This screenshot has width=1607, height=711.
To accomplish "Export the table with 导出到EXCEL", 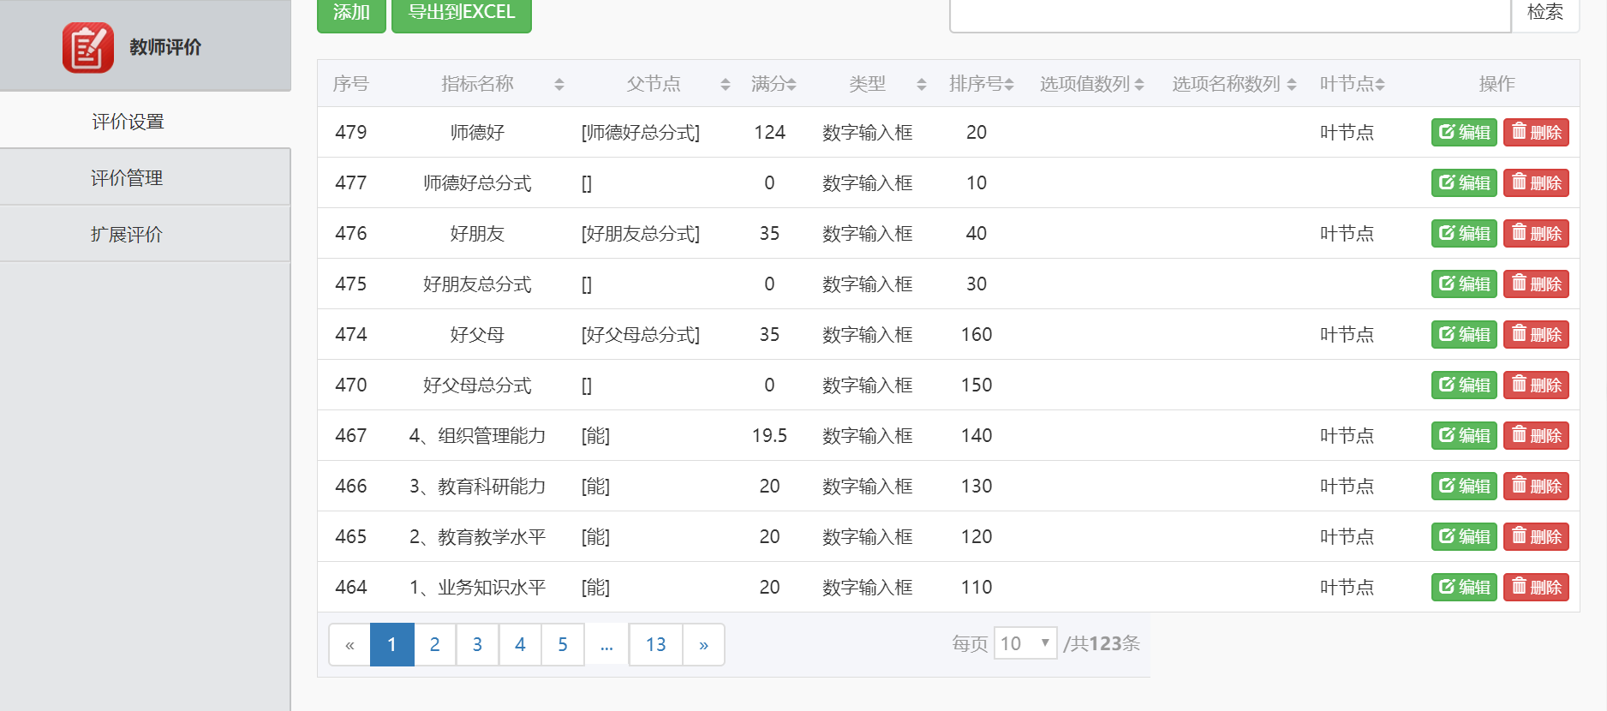I will tap(461, 13).
